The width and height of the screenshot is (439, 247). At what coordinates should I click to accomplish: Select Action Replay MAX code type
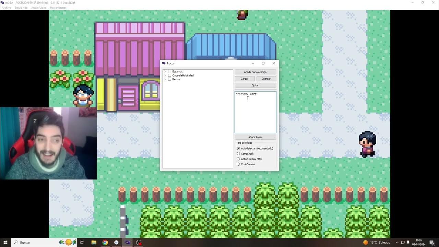click(x=238, y=159)
